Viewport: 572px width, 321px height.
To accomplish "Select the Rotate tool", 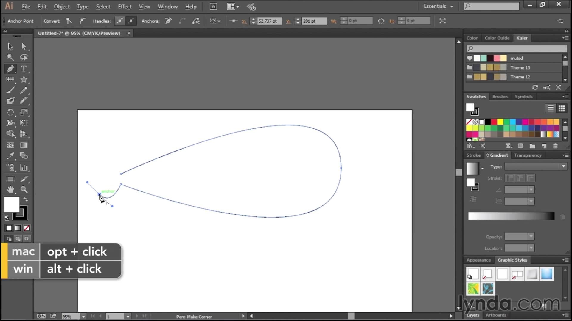I will (10, 112).
